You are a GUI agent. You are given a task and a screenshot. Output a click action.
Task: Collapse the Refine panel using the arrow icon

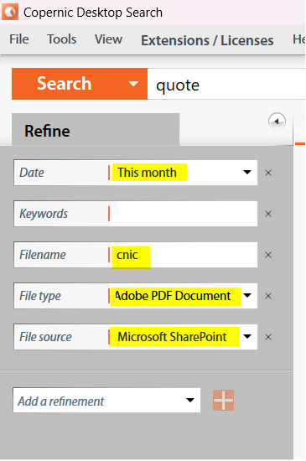pyautogui.click(x=277, y=122)
